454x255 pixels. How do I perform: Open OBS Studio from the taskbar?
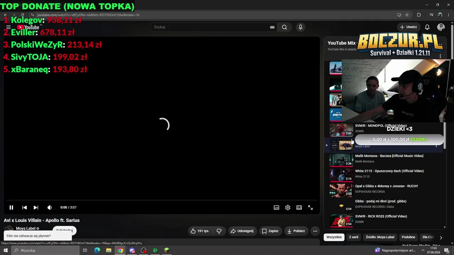click(144, 250)
